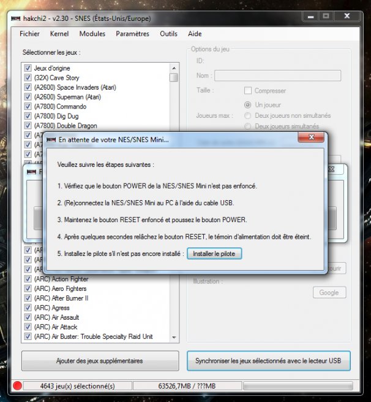Open the Aide menu

tap(195, 34)
